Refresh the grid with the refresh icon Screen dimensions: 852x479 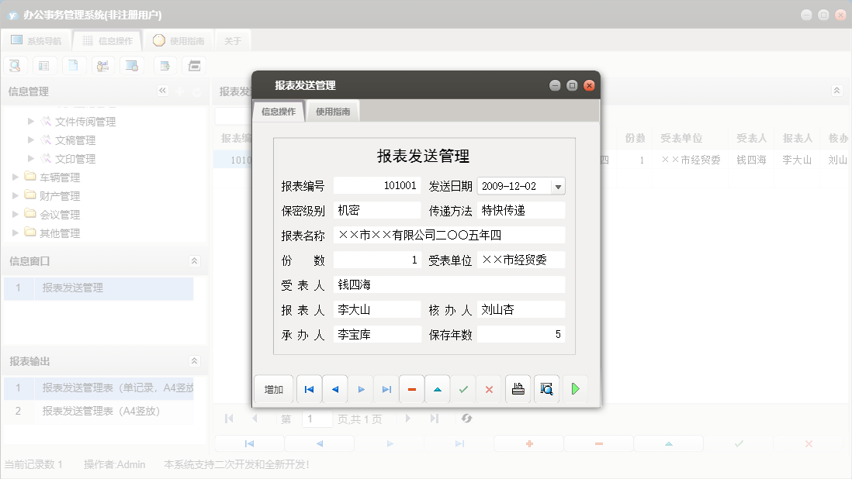[466, 419]
